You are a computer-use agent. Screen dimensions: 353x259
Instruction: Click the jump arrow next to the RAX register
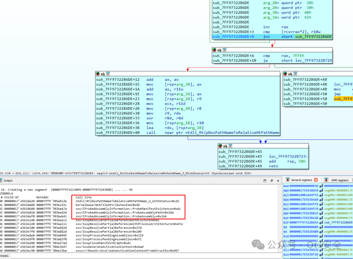pyautogui.click(x=321, y=186)
